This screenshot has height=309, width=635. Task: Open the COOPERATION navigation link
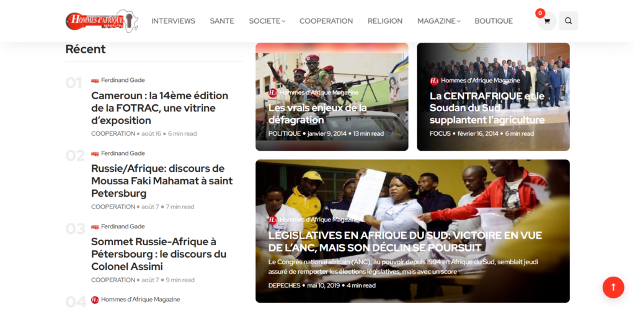click(326, 21)
